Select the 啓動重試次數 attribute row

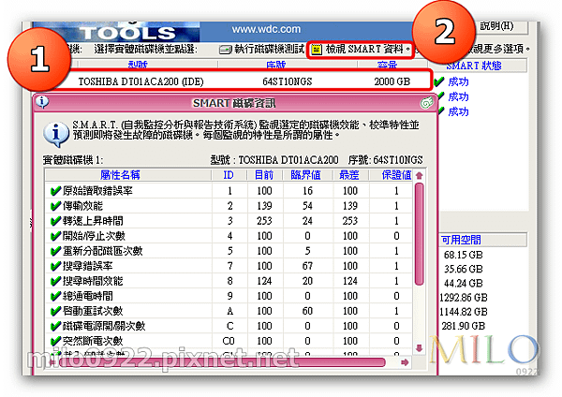(229, 312)
